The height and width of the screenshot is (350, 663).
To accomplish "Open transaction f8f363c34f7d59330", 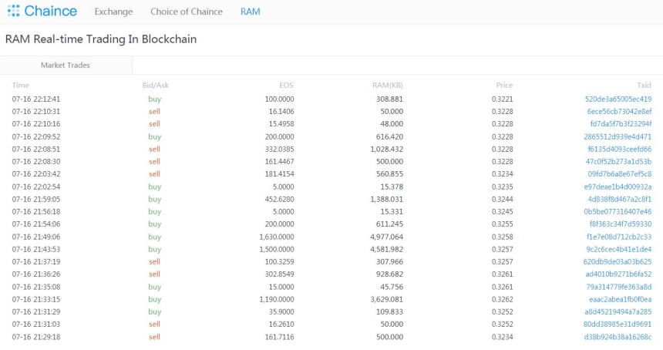I will (621, 224).
